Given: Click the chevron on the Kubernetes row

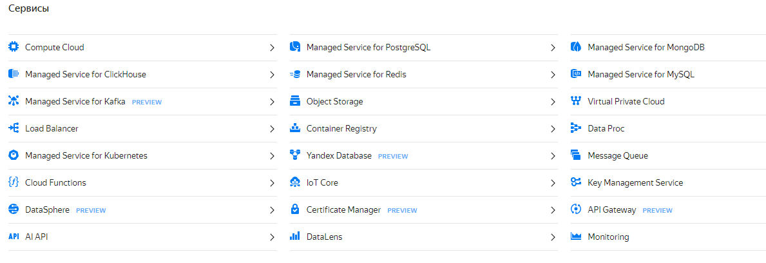Looking at the screenshot, I should tap(272, 156).
